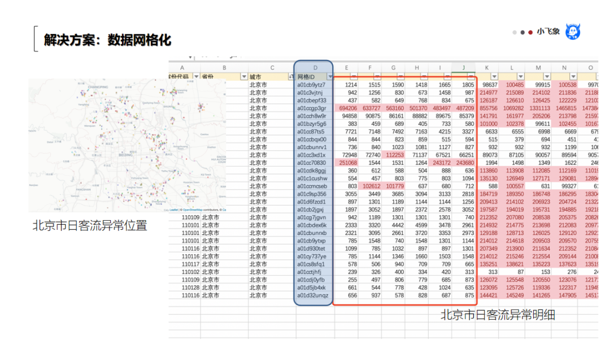The height and width of the screenshot is (340, 610).
Task: Click the highlighted cell 633727
Action: (x=369, y=108)
